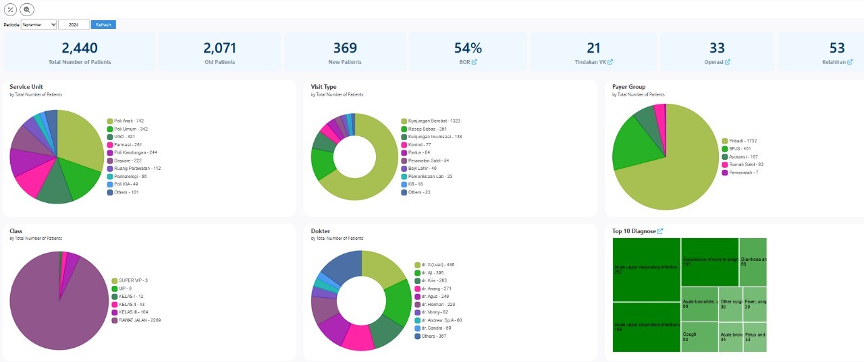This screenshot has width=864, height=362.
Task: Click the year input field showing 2024
Action: click(x=74, y=25)
